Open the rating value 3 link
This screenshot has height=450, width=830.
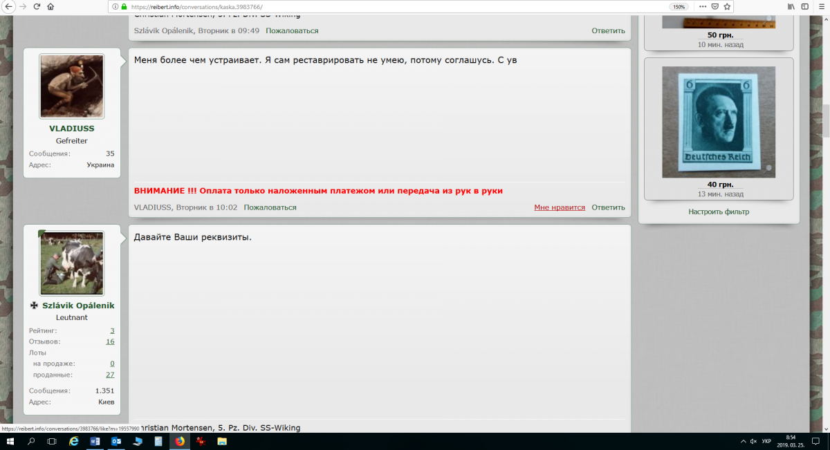(x=112, y=330)
